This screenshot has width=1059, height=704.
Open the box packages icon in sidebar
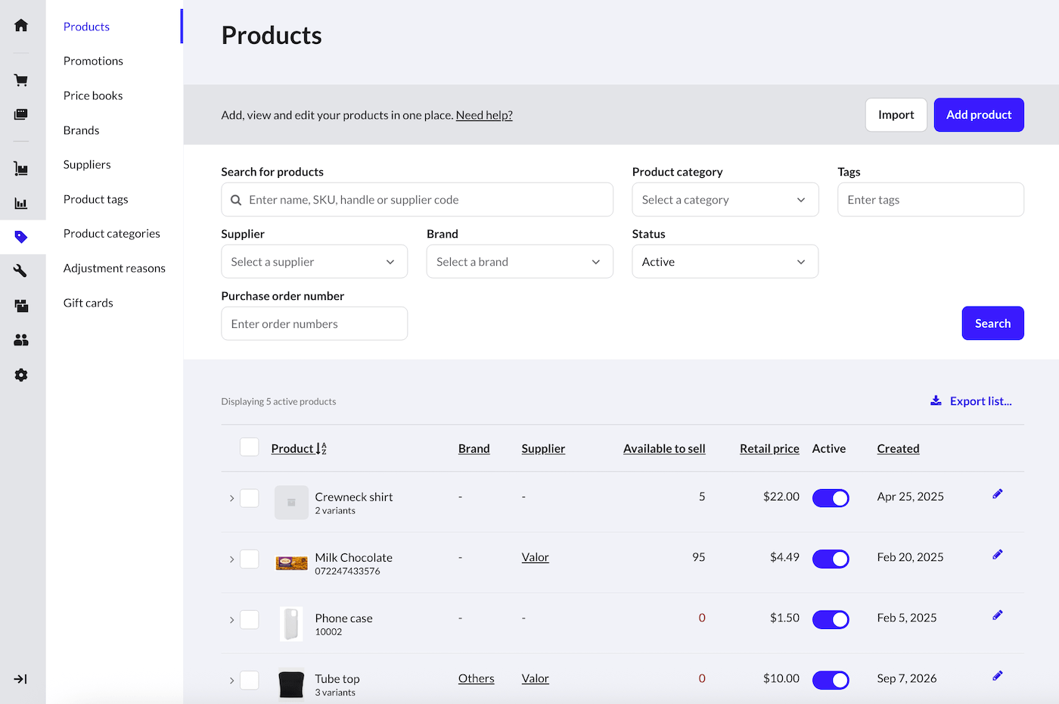(x=21, y=306)
